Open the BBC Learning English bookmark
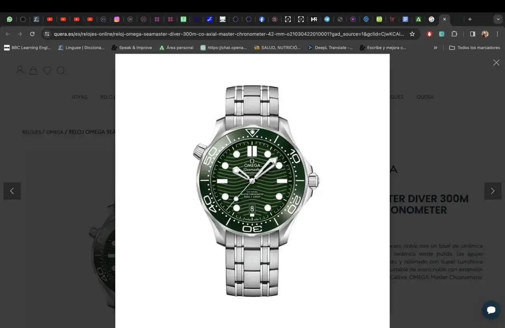Screen dimensions: 505x328 coord(28,48)
